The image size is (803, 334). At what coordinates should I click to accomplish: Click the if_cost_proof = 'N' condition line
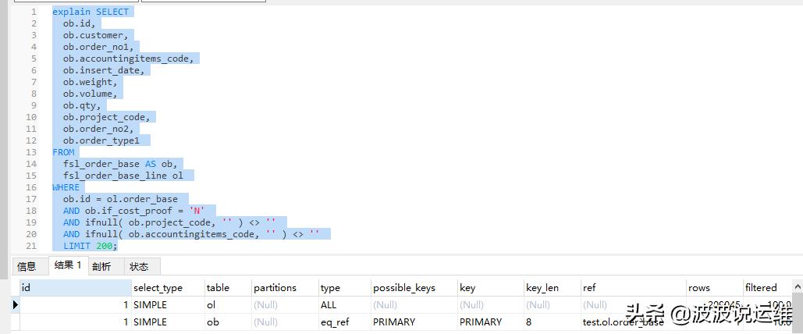coord(133,211)
